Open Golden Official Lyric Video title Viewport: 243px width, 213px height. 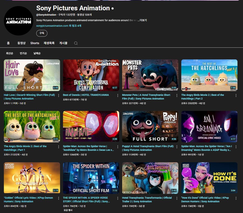tap(28, 200)
